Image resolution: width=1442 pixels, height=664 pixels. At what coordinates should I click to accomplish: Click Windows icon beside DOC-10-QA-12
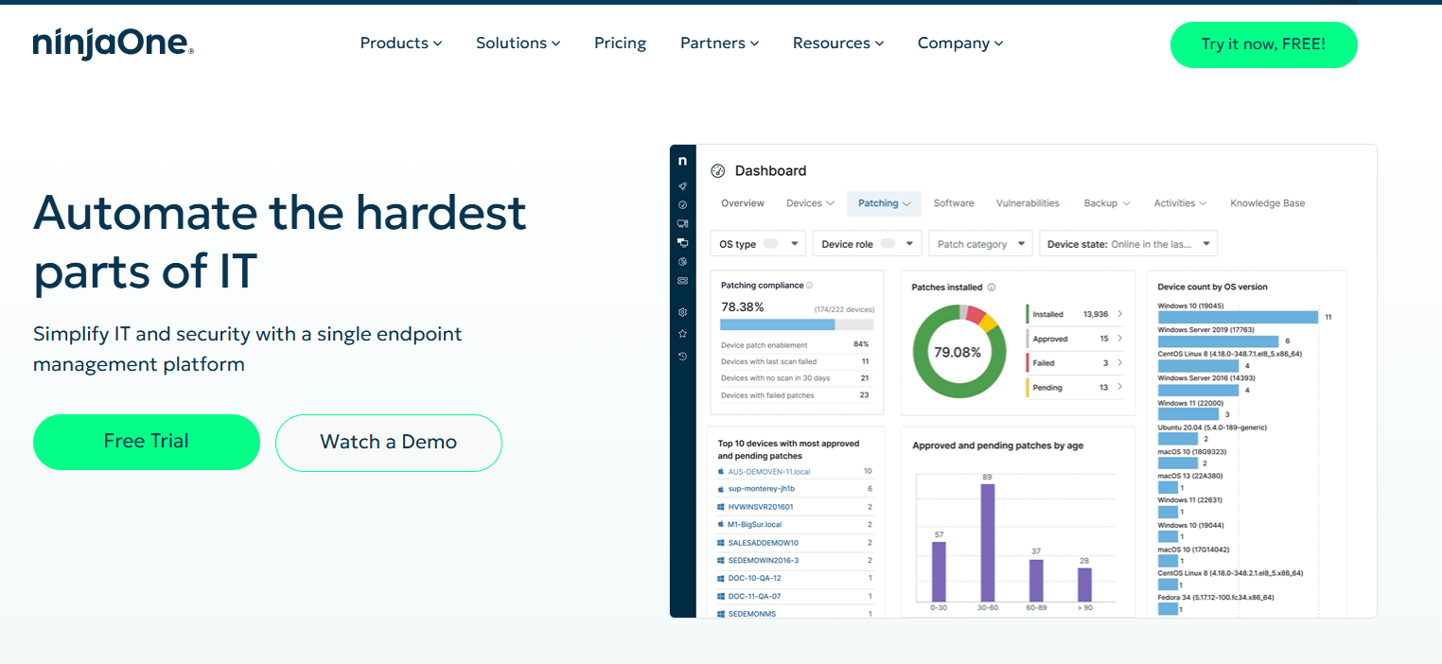(x=720, y=578)
